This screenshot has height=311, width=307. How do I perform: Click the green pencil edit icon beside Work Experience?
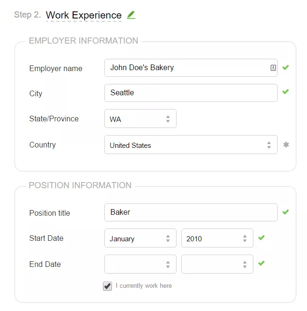[131, 15]
